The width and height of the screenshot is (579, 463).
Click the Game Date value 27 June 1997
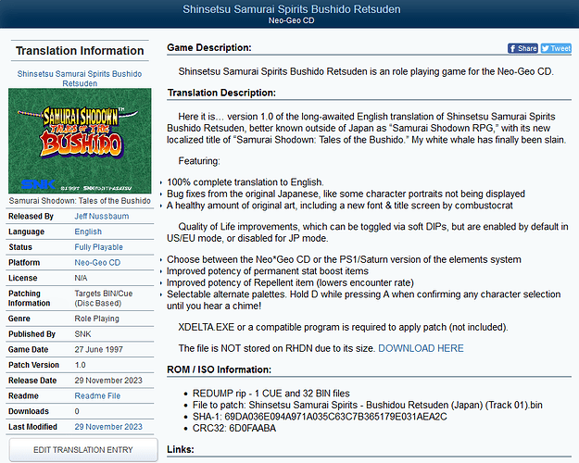[98, 349]
